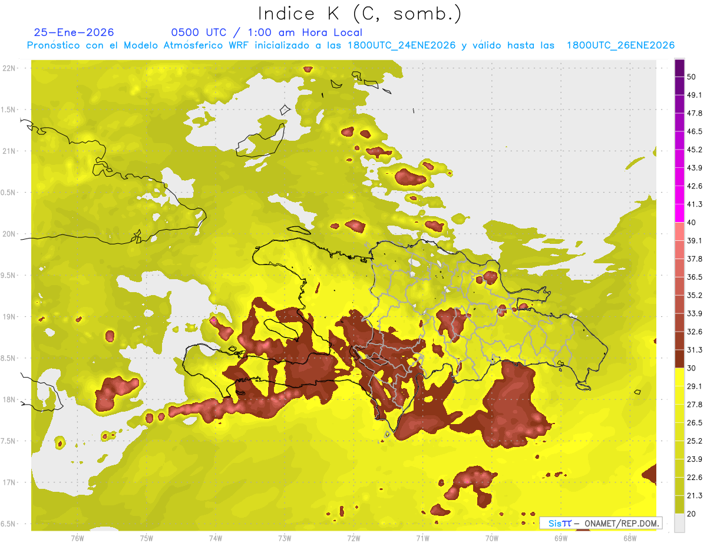The width and height of the screenshot is (707, 546).
Task: Click legend value "39.1"
Action: pos(694,240)
